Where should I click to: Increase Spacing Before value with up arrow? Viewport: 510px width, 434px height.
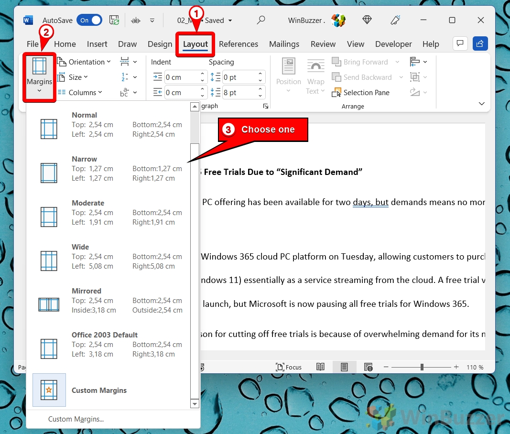click(x=260, y=75)
